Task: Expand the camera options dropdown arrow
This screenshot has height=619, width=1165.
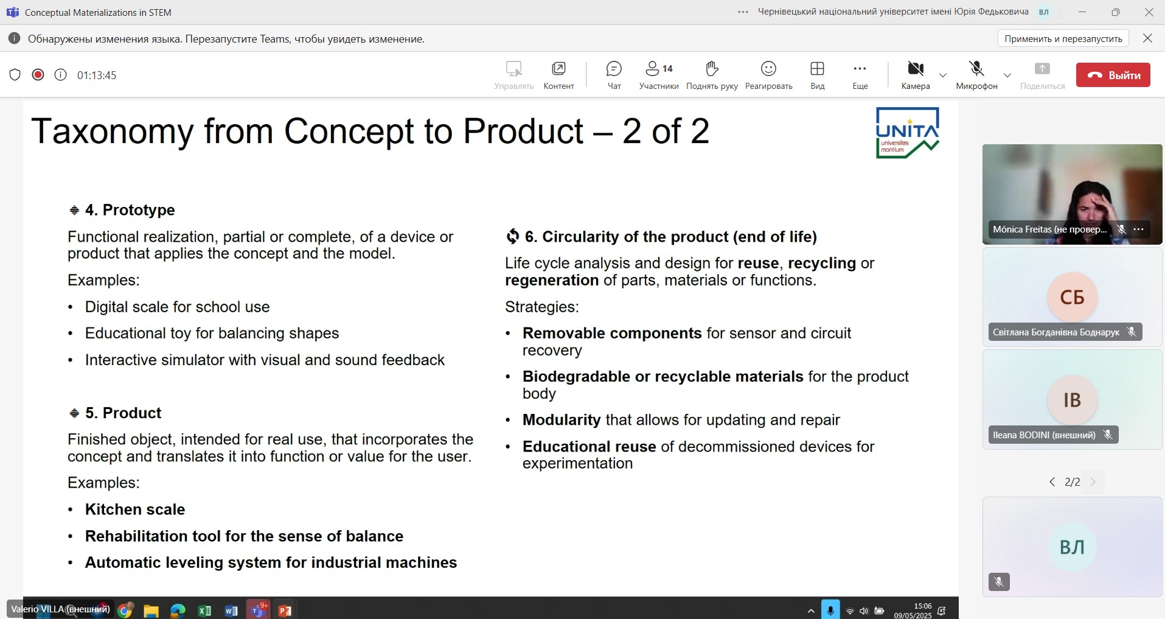Action: coord(943,75)
